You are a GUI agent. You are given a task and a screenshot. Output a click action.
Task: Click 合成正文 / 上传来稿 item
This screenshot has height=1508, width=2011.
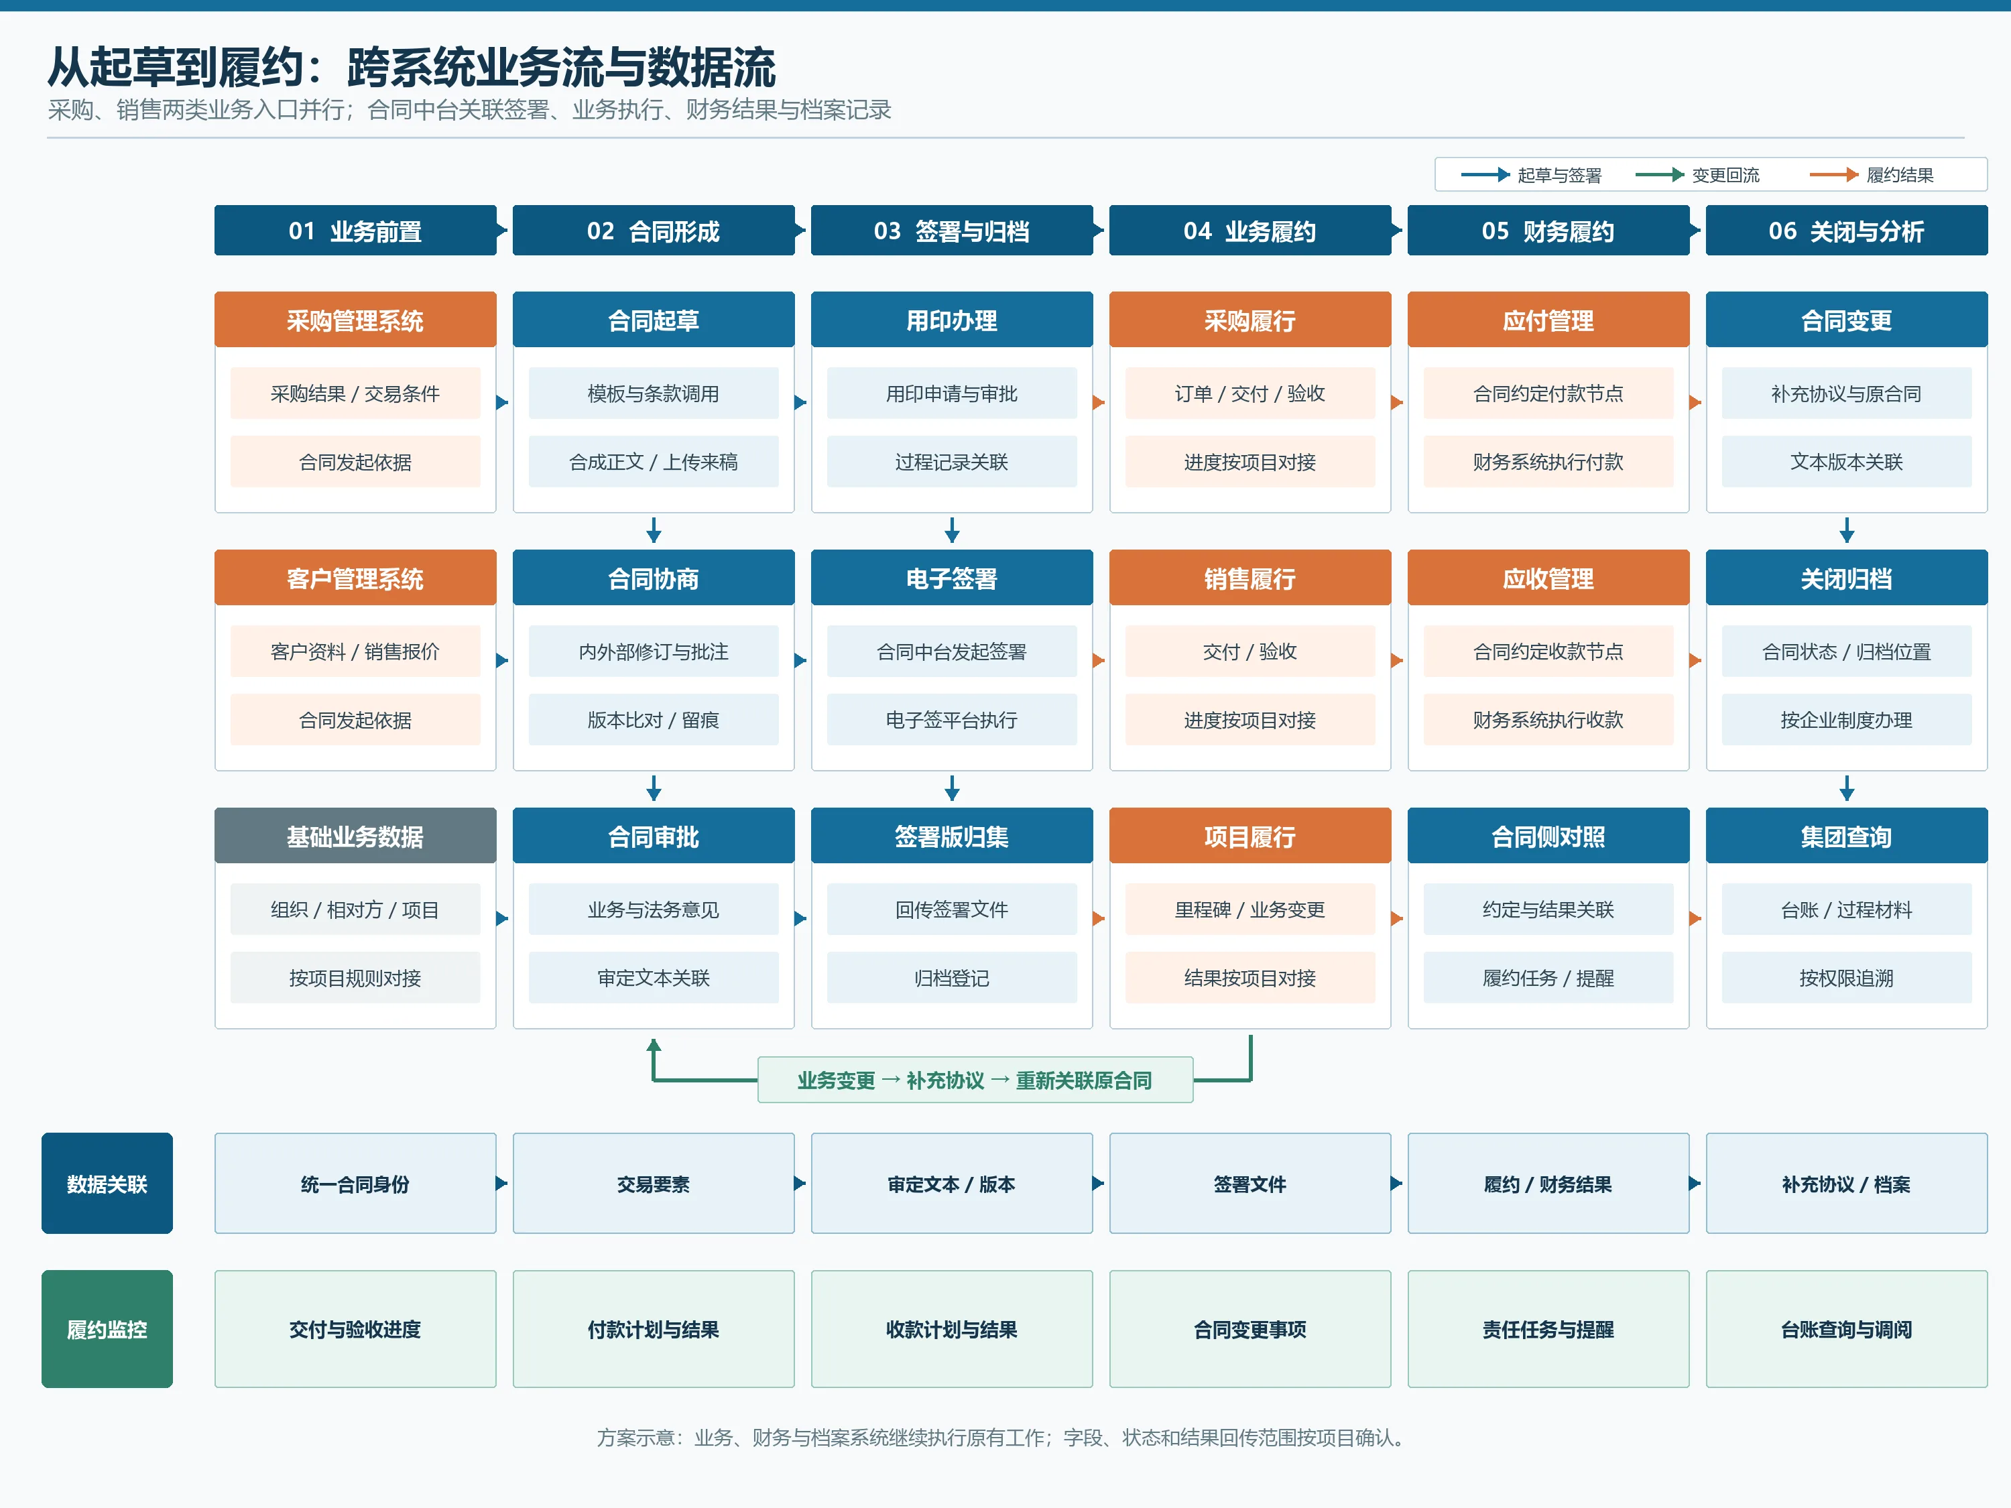(x=654, y=462)
